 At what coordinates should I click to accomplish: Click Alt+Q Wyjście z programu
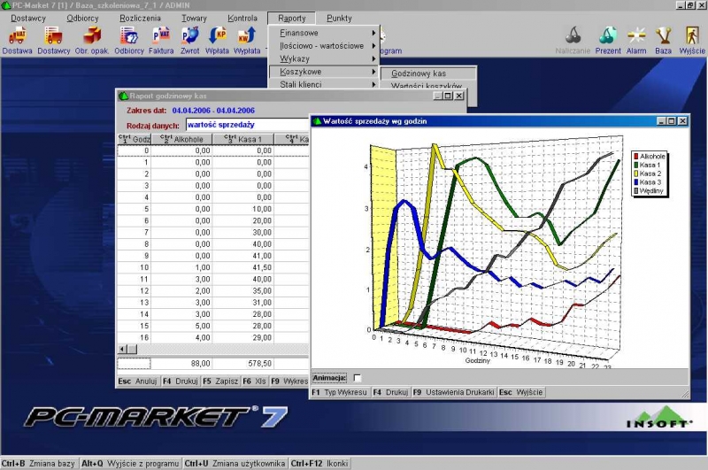coord(130,463)
